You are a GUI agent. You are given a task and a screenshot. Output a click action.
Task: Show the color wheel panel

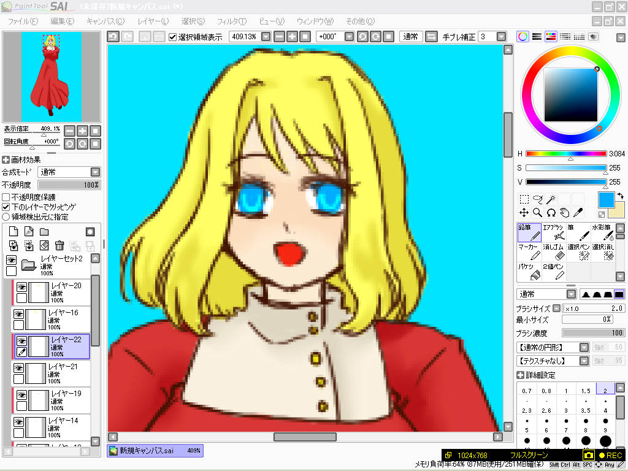pos(523,37)
